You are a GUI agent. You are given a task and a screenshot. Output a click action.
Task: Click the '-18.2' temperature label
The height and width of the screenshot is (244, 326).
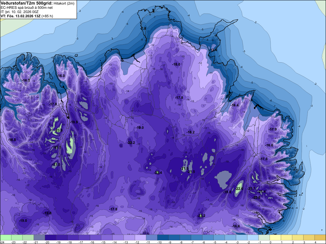[190, 132]
